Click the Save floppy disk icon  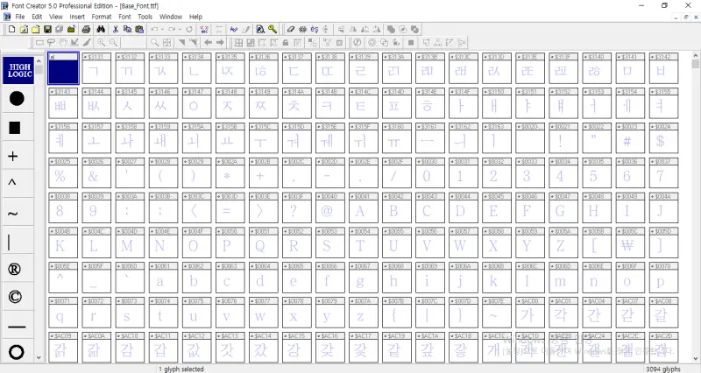46,29
